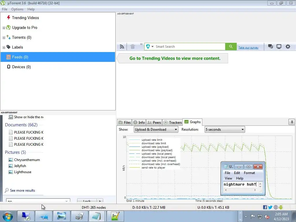Image resolution: width=296 pixels, height=222 pixels.
Task: Click the muted volume tray icon
Action: [x=267, y=217]
